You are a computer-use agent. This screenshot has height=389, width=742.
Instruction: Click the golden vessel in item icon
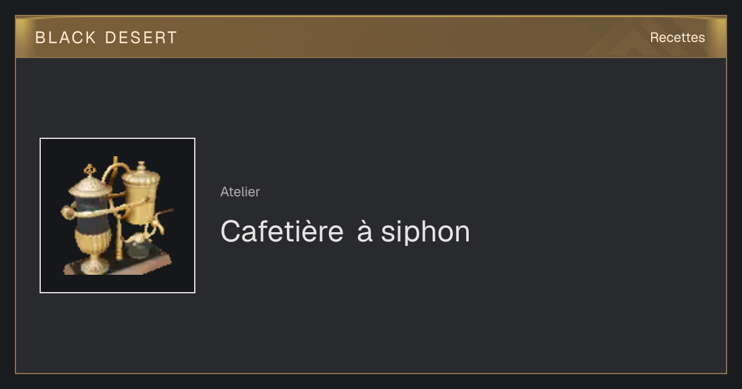(141, 194)
